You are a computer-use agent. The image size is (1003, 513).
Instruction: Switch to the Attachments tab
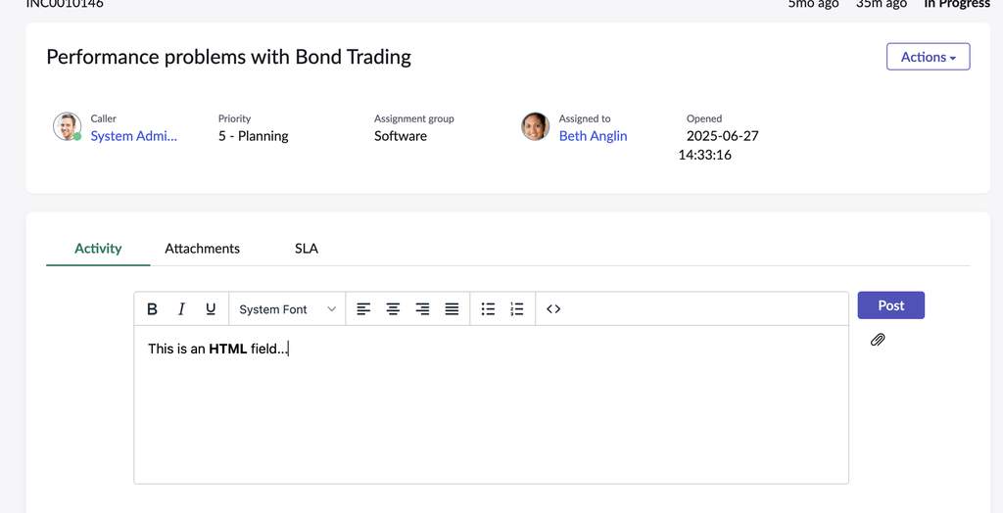(202, 249)
